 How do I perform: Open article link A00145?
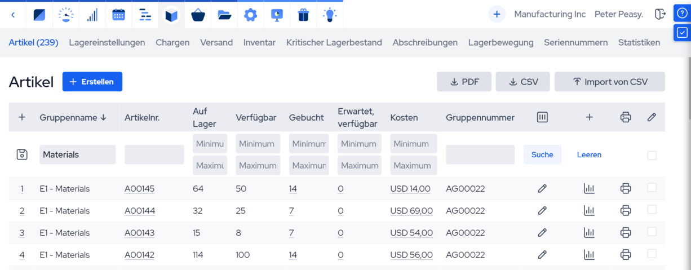(139, 189)
